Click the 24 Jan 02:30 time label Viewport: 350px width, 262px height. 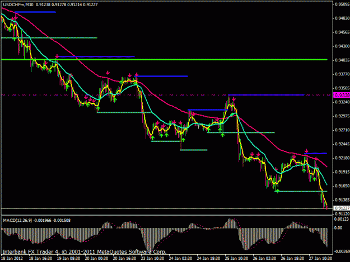[180, 259]
